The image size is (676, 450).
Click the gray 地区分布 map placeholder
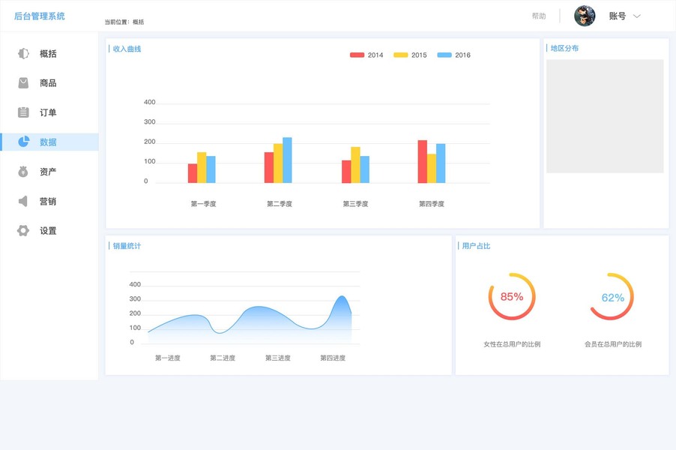(x=605, y=116)
